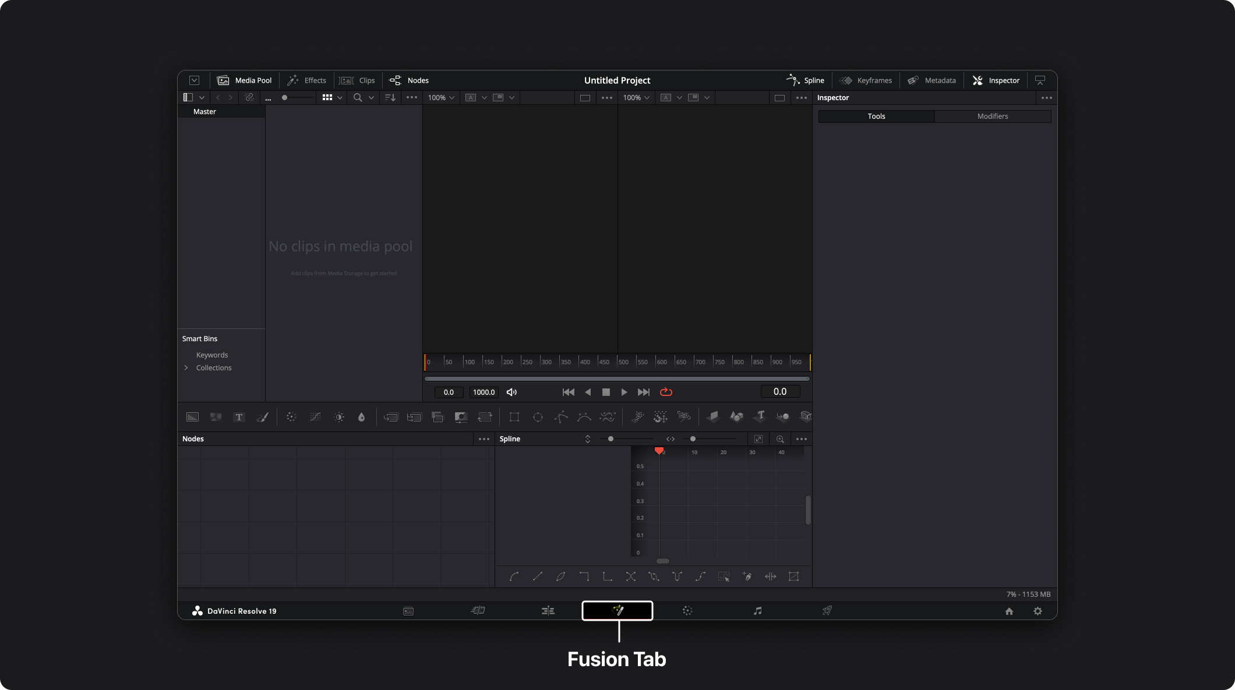Select the Paint brush tool

click(x=262, y=417)
